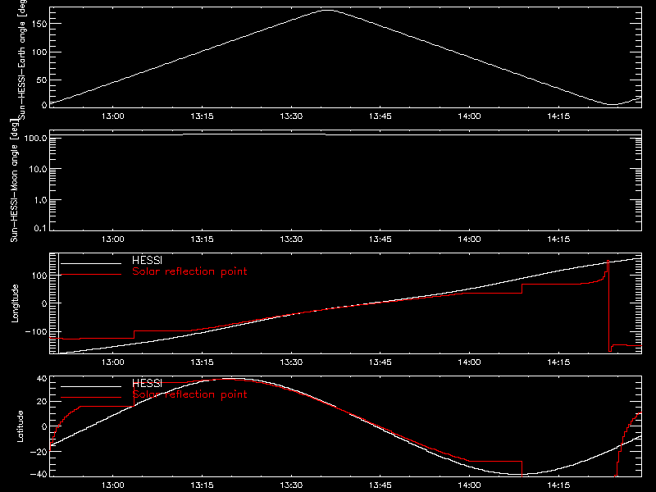The image size is (656, 492).
Task: Click 14:15 tick under Moon angle plot
Action: (558, 239)
